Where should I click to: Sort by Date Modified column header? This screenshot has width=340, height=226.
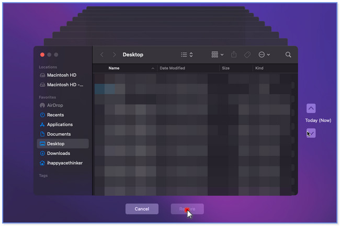172,69
